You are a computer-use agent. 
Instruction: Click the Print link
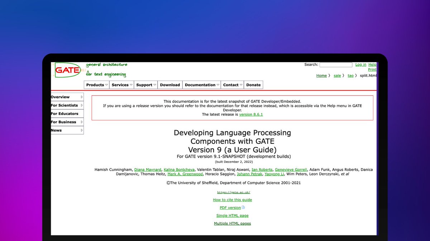[372, 70]
